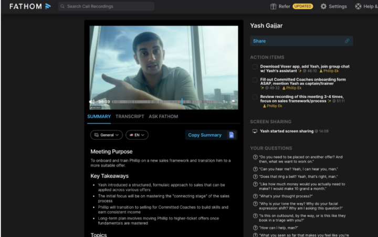This screenshot has width=378, height=237.
Task: Click Yash started screen sharing entry
Action: [287, 131]
